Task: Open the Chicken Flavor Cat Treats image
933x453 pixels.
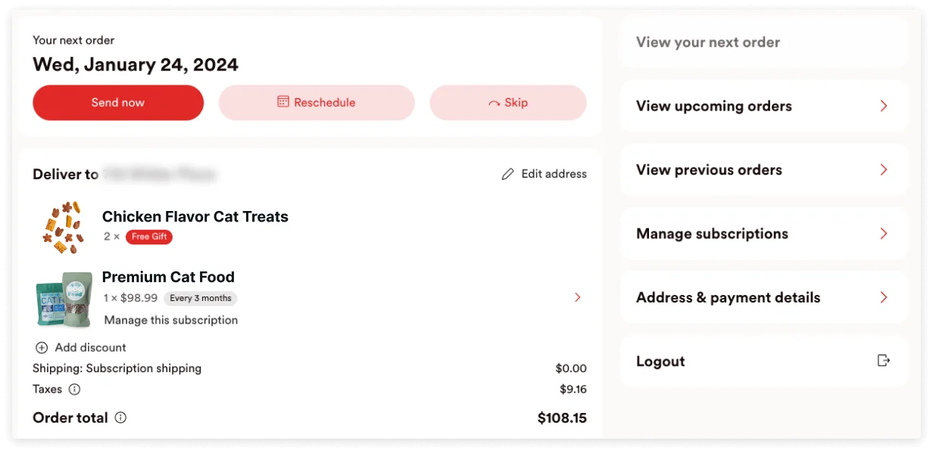Action: coord(61,227)
